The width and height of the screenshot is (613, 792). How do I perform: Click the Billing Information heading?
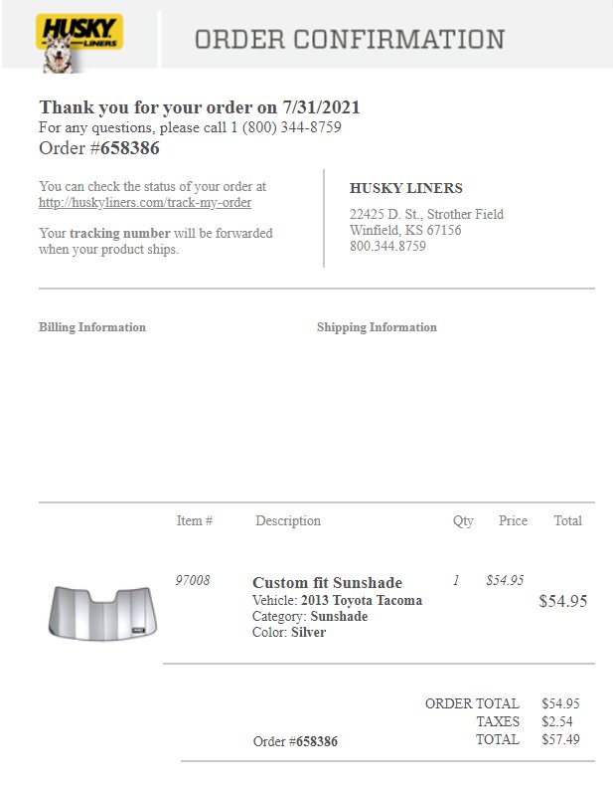tap(92, 327)
